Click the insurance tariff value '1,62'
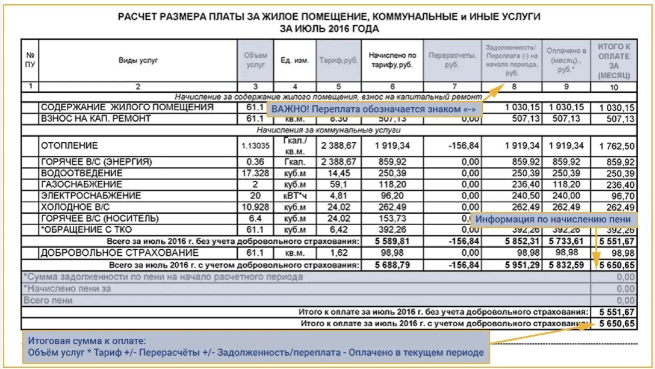Viewport: 655px width, 369px height. coord(339,253)
